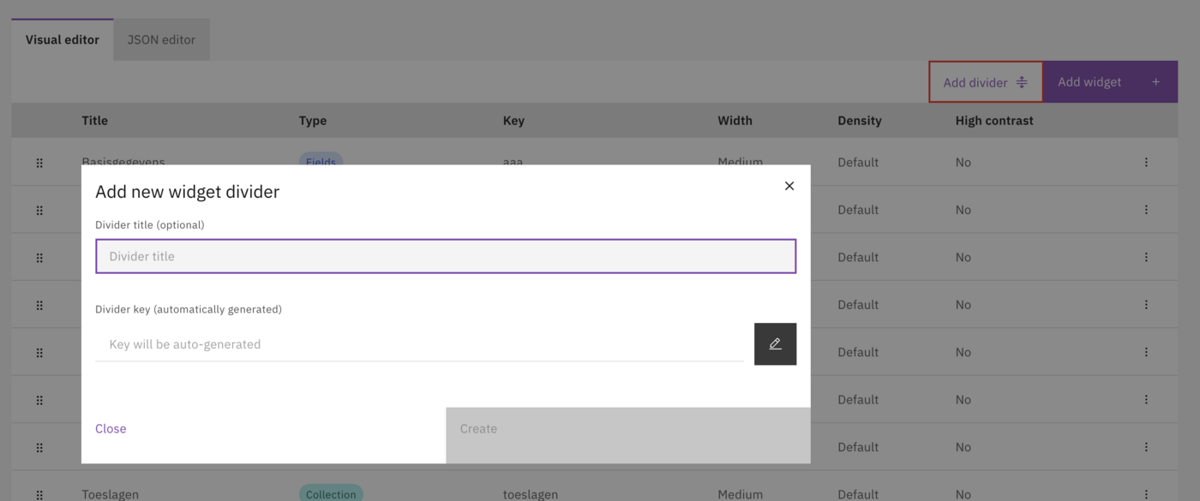Click the Fields type badge on Basisgegevens row
Image resolution: width=1200 pixels, height=501 pixels.
[x=320, y=162]
